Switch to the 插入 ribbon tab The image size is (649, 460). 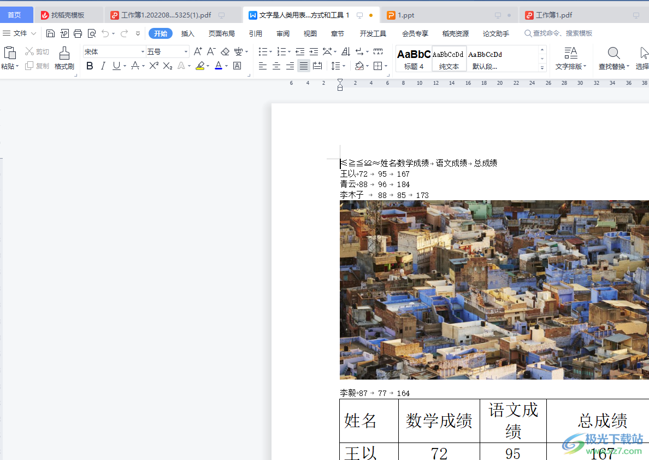click(x=188, y=33)
